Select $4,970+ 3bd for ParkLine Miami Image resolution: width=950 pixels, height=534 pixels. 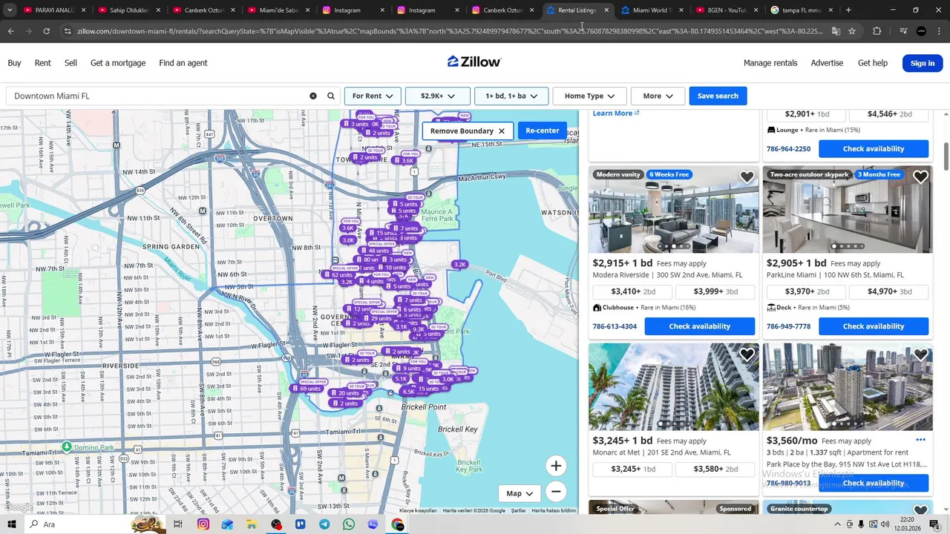point(888,291)
